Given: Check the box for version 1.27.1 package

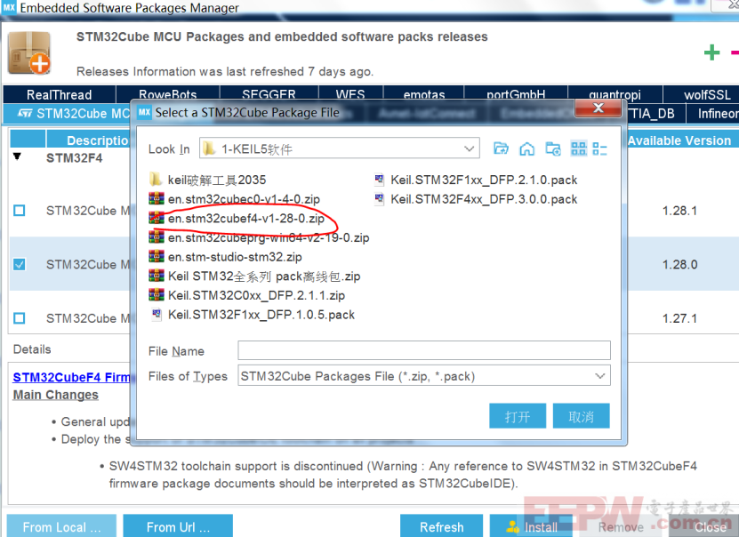Looking at the screenshot, I should [20, 318].
